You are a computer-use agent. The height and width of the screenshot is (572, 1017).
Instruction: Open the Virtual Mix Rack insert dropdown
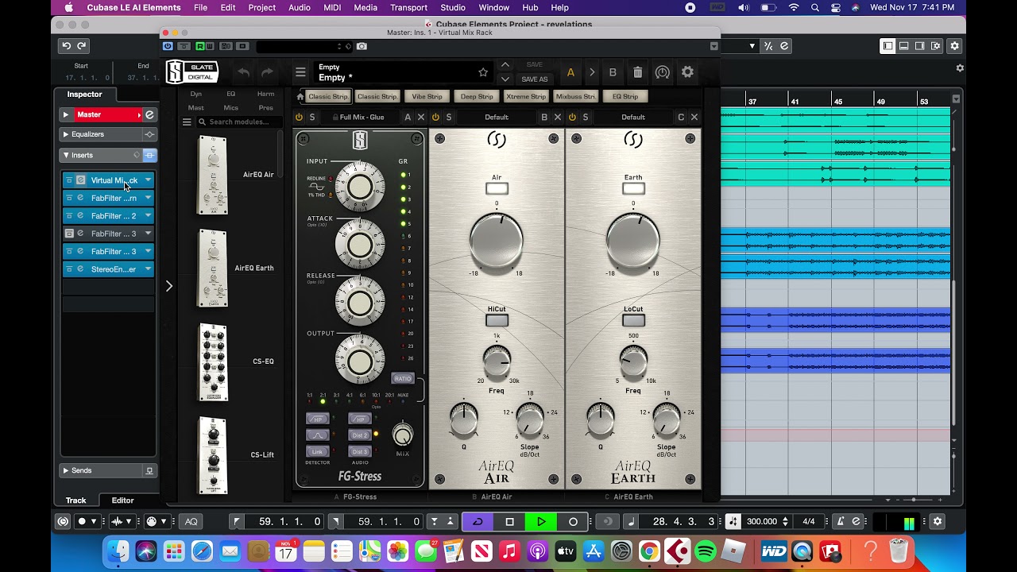tap(148, 180)
